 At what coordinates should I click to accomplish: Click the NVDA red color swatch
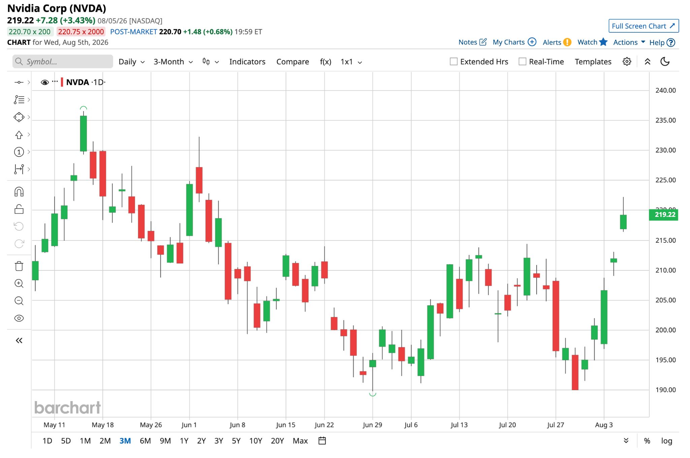coord(62,82)
